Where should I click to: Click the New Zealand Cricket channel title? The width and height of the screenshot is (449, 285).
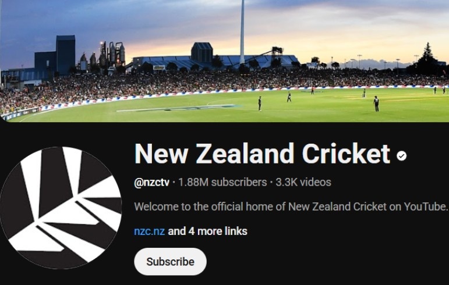click(x=262, y=154)
